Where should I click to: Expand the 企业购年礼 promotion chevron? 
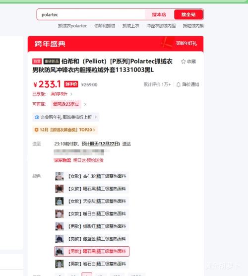[96, 117]
